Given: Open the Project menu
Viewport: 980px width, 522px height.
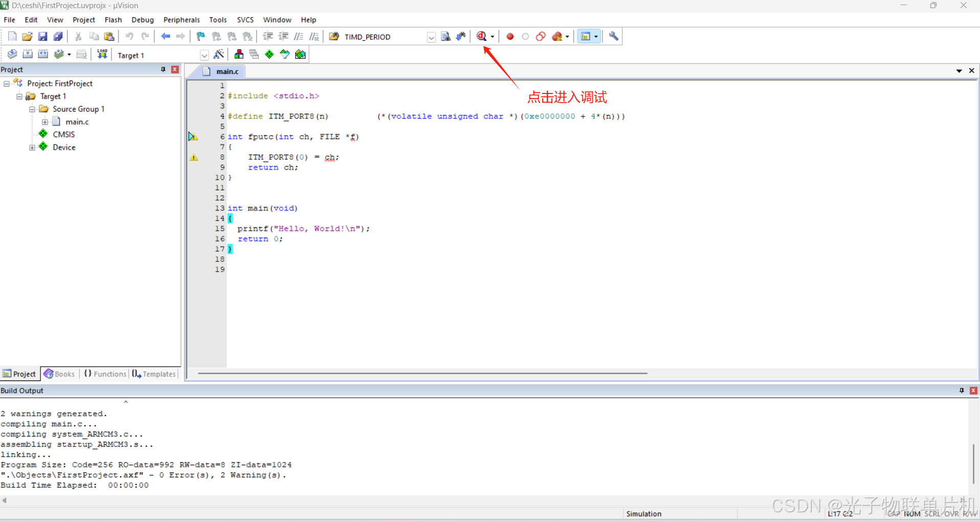Looking at the screenshot, I should (x=84, y=20).
